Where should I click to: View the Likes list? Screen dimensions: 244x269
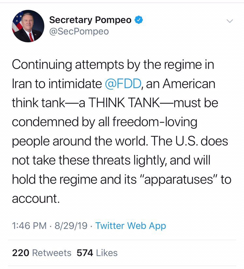106,253
